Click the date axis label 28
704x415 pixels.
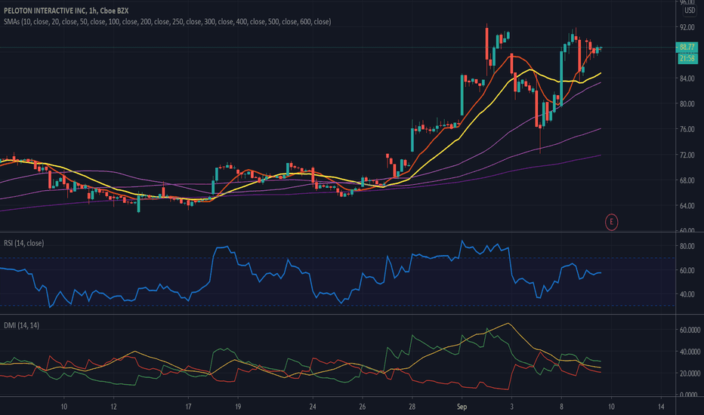point(412,407)
